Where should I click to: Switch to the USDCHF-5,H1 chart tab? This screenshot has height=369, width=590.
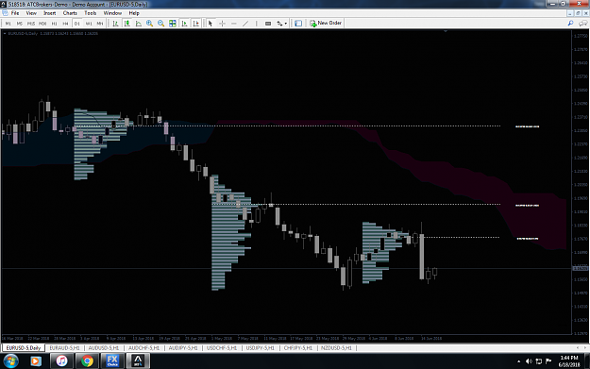222,348
